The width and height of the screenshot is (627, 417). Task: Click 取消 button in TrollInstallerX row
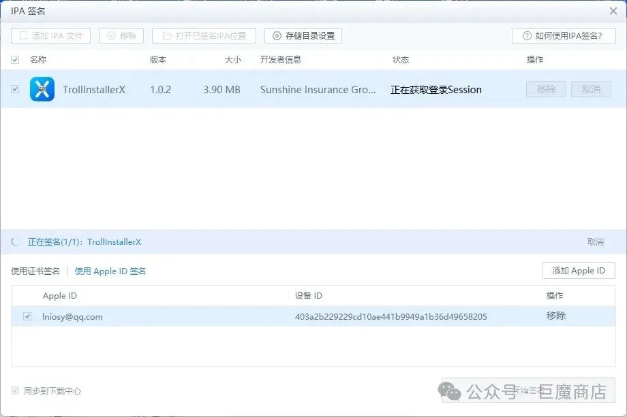click(591, 89)
